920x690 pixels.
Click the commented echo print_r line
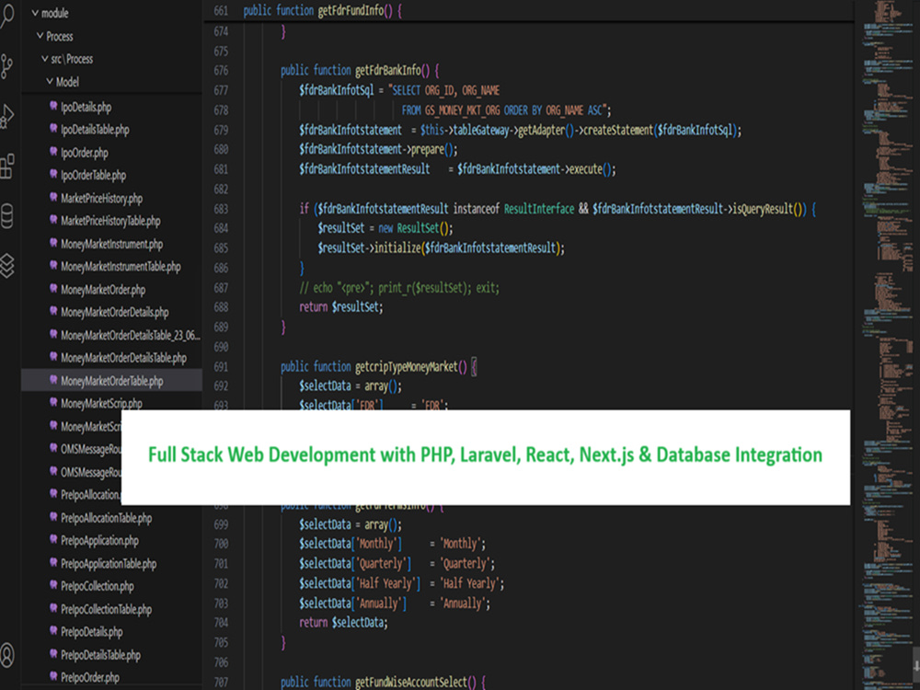point(399,287)
